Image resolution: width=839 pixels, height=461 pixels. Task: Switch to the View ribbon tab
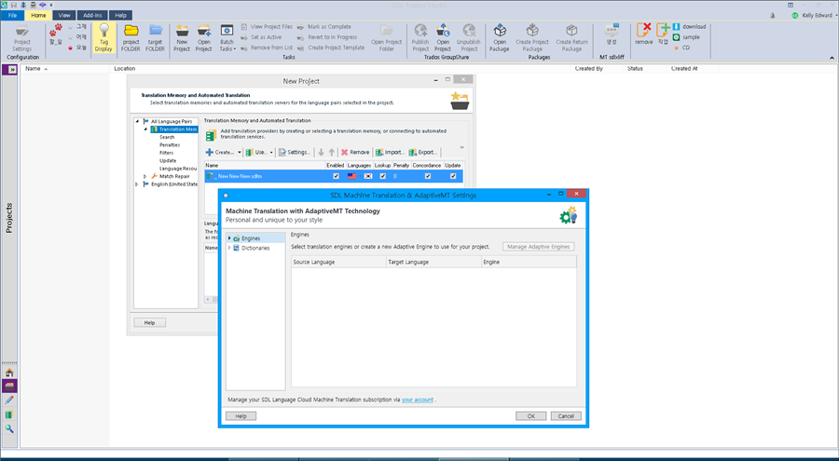coord(64,16)
